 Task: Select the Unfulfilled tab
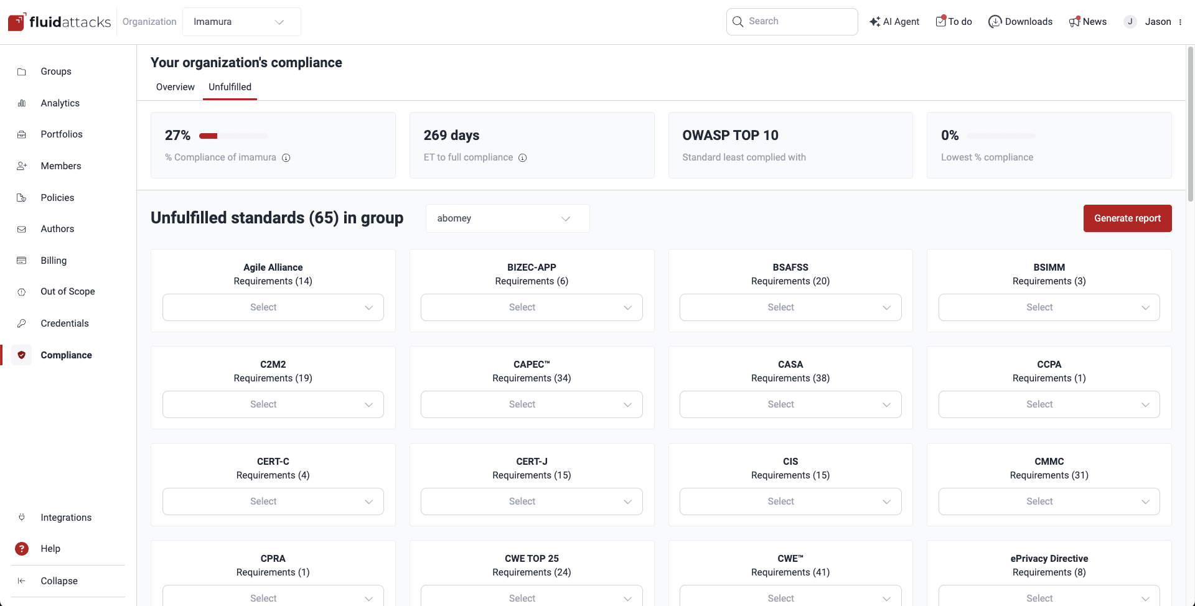tap(230, 87)
